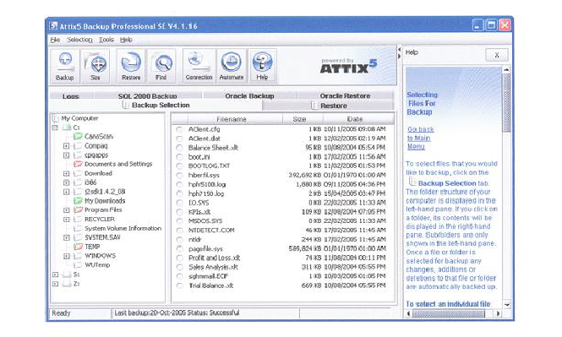Toggle selection circle for hiberfil.sys
562x337 pixels.
click(x=179, y=175)
